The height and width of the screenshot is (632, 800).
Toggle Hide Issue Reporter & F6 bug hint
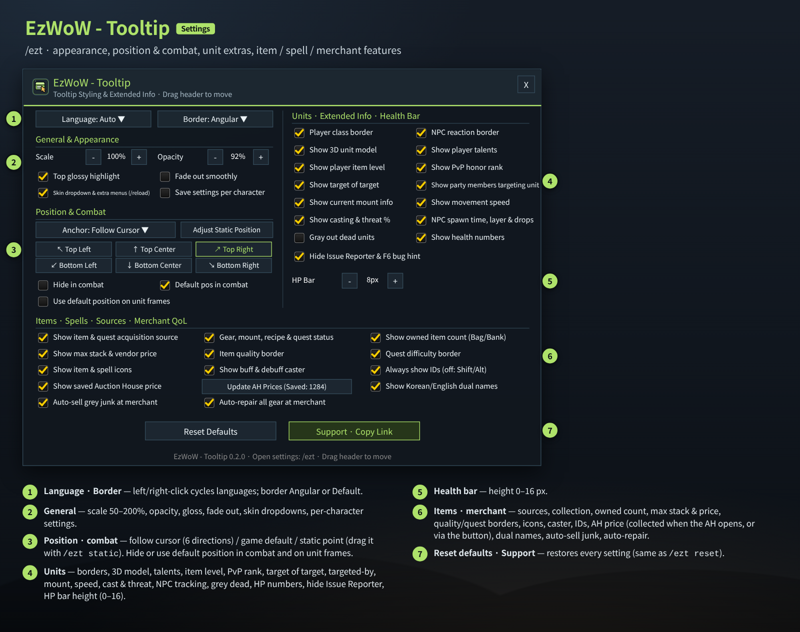[299, 257]
